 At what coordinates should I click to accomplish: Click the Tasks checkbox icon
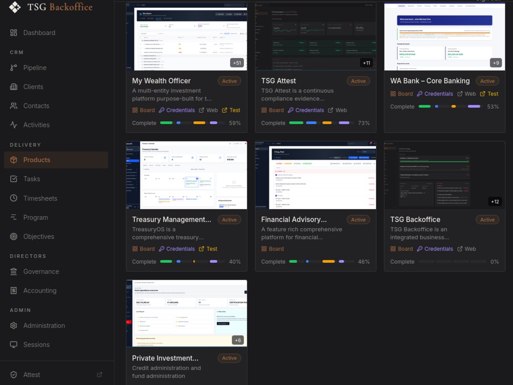pyautogui.click(x=14, y=179)
